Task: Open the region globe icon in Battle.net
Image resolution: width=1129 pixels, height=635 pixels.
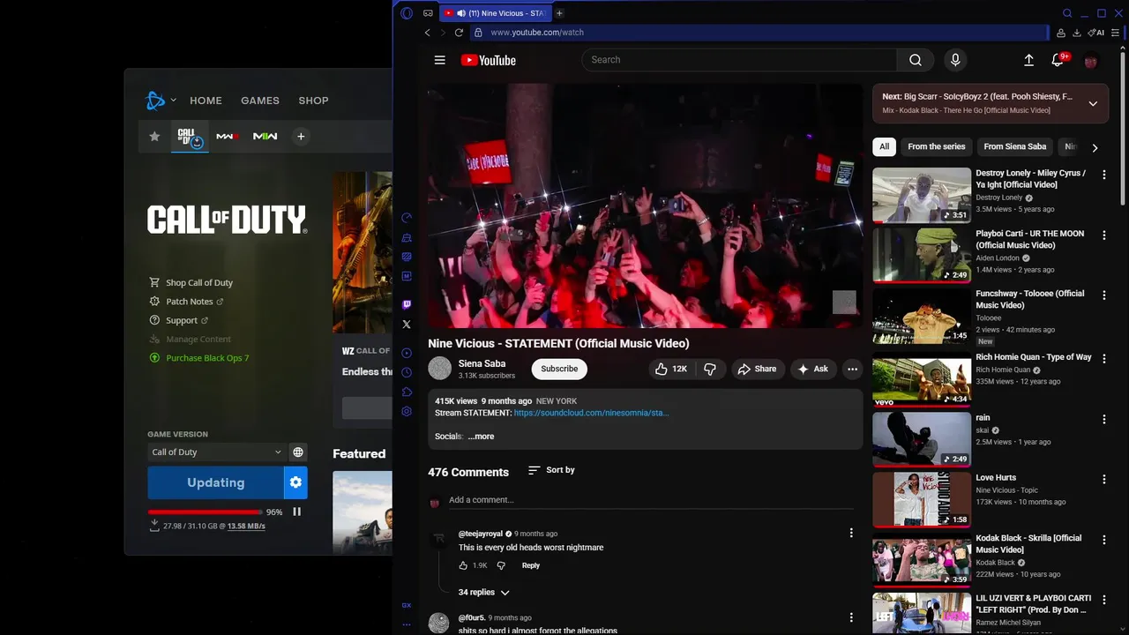Action: click(x=298, y=452)
